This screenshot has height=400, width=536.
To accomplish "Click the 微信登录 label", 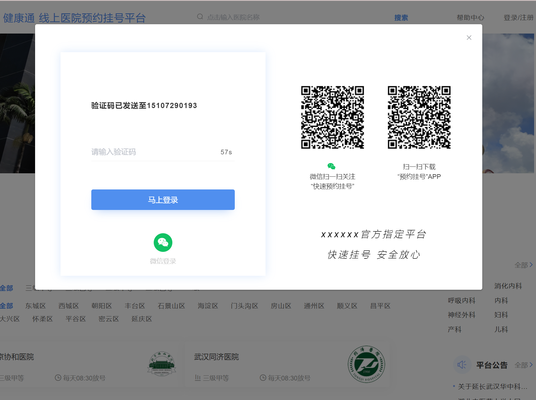I will (163, 261).
